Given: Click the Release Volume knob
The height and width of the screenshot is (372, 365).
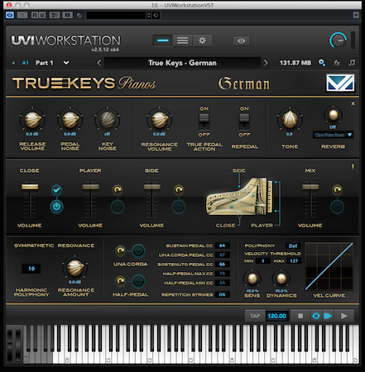Looking at the screenshot, I should 32,120.
